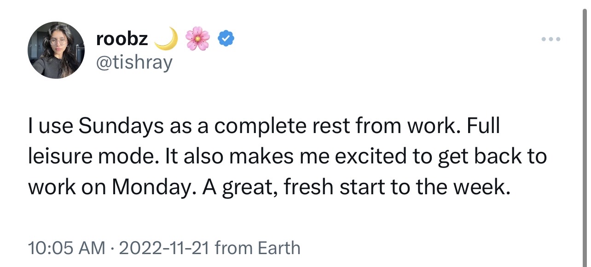
Task: Open roobz's profile picture
Action: (56, 50)
